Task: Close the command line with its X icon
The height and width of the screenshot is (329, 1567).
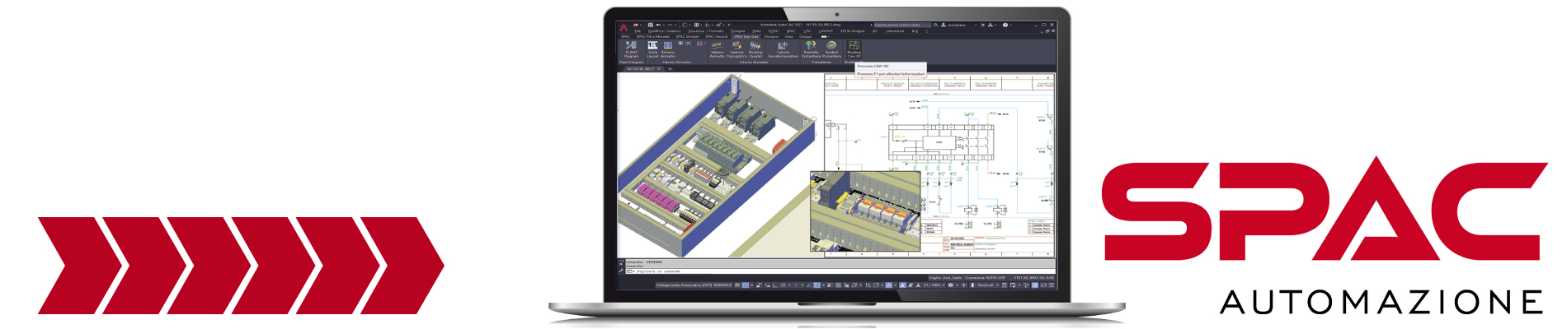Action: tap(621, 264)
